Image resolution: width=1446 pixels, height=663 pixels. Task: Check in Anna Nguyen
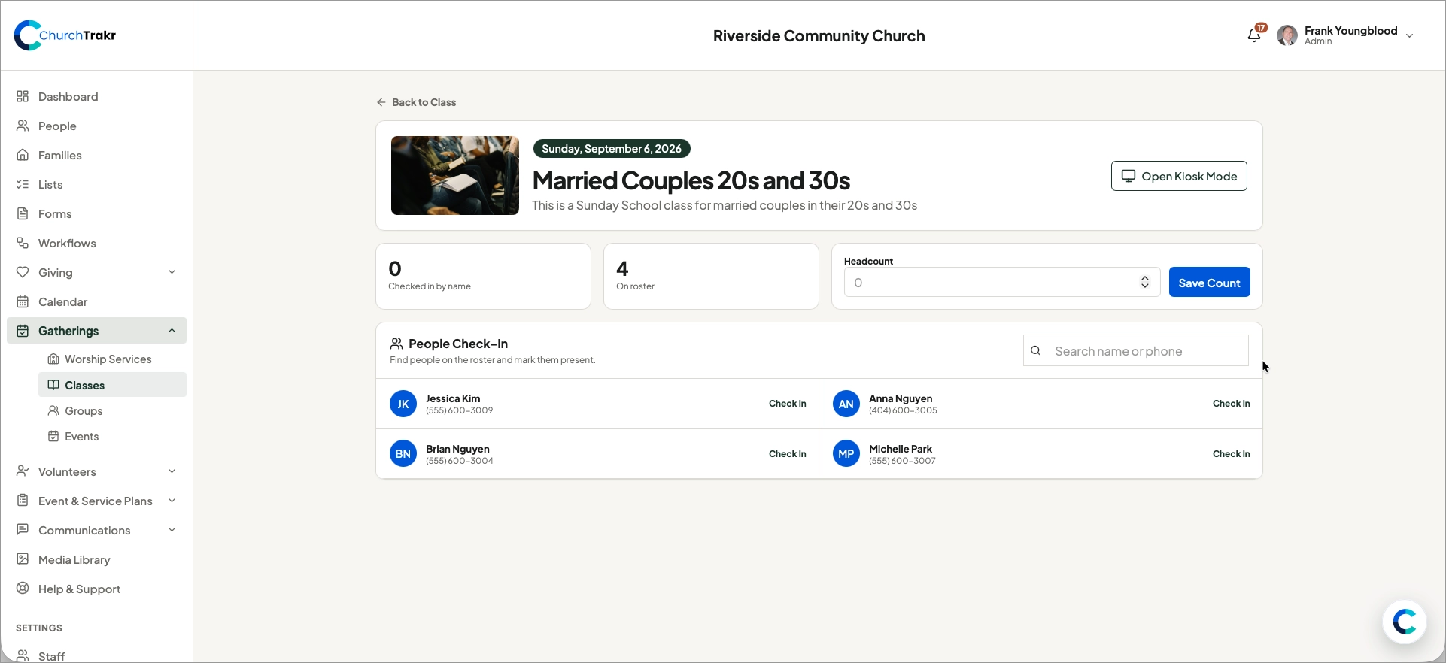tap(1231, 404)
